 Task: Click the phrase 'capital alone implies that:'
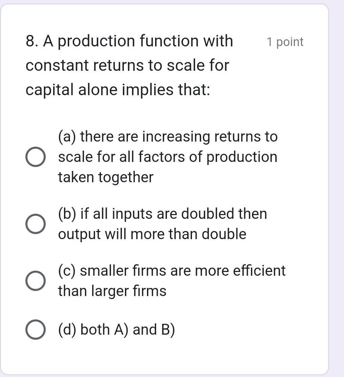coord(119,89)
